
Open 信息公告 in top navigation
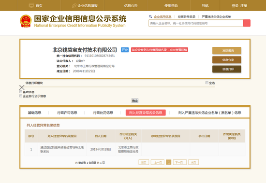click(x=131, y=6)
